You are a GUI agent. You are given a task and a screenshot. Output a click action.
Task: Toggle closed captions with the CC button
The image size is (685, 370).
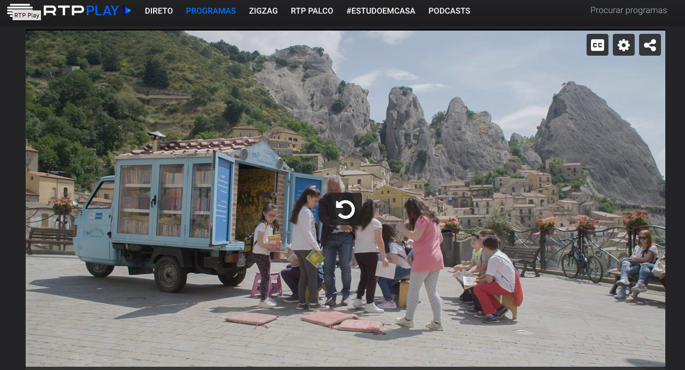pyautogui.click(x=597, y=45)
